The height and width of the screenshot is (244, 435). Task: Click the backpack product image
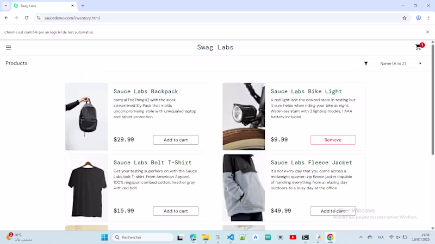pyautogui.click(x=86, y=117)
